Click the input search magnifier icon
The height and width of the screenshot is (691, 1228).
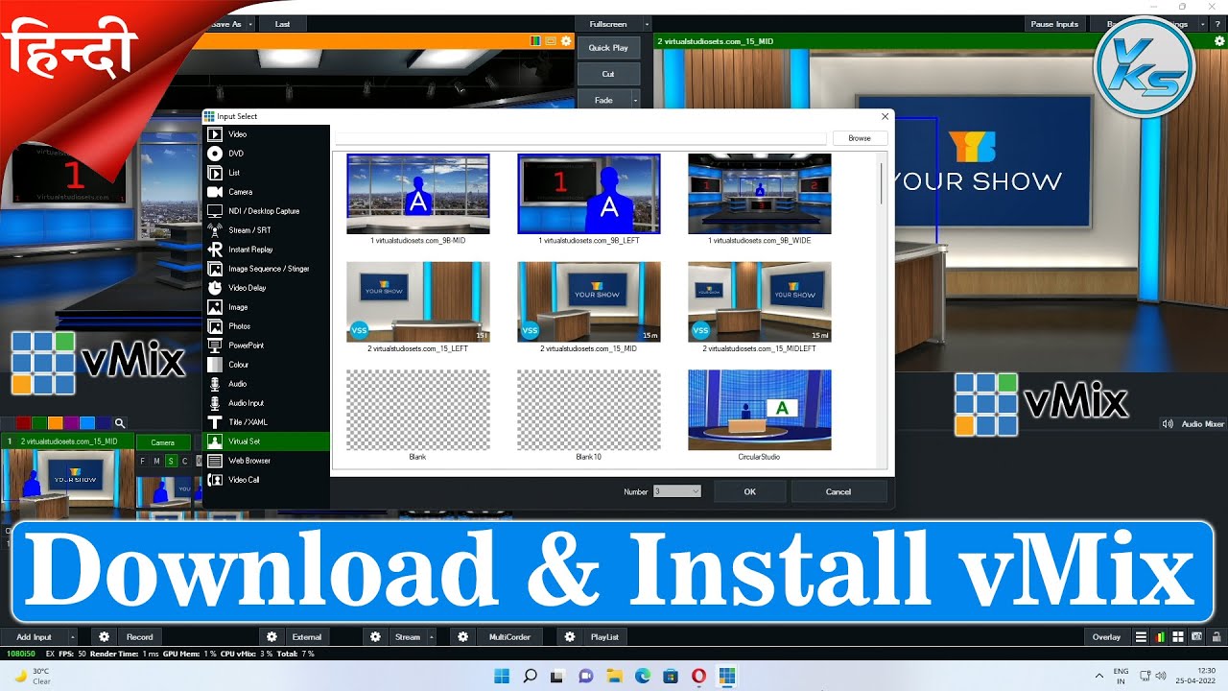(x=120, y=423)
